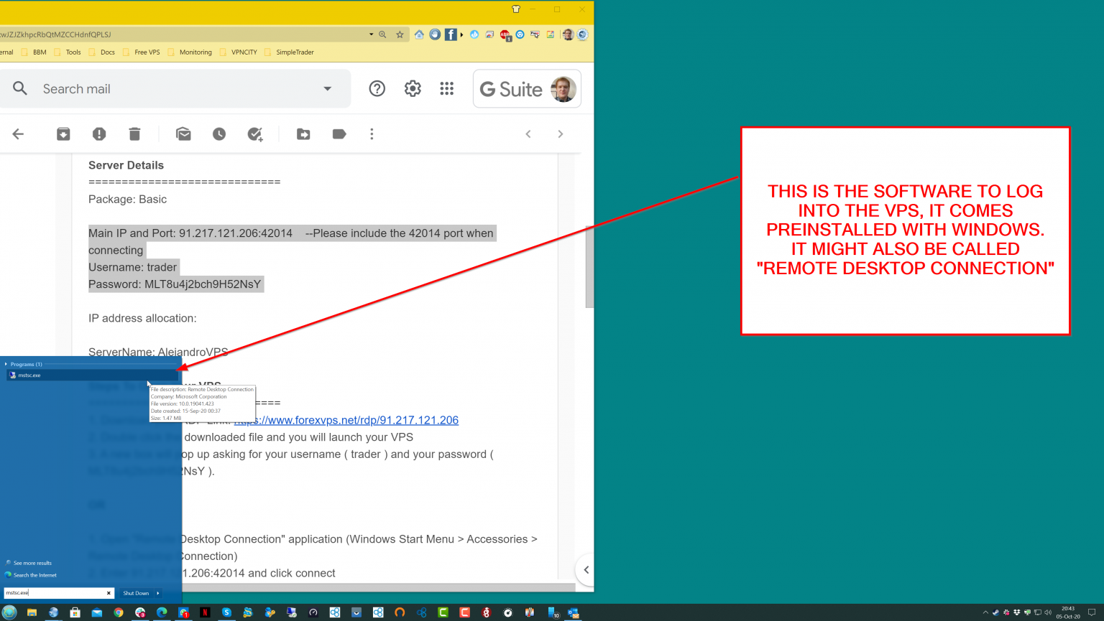The image size is (1104, 621).
Task: Open the More options three-dot menu
Action: click(372, 134)
